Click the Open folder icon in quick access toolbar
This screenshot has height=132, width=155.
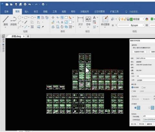pos(11,5)
